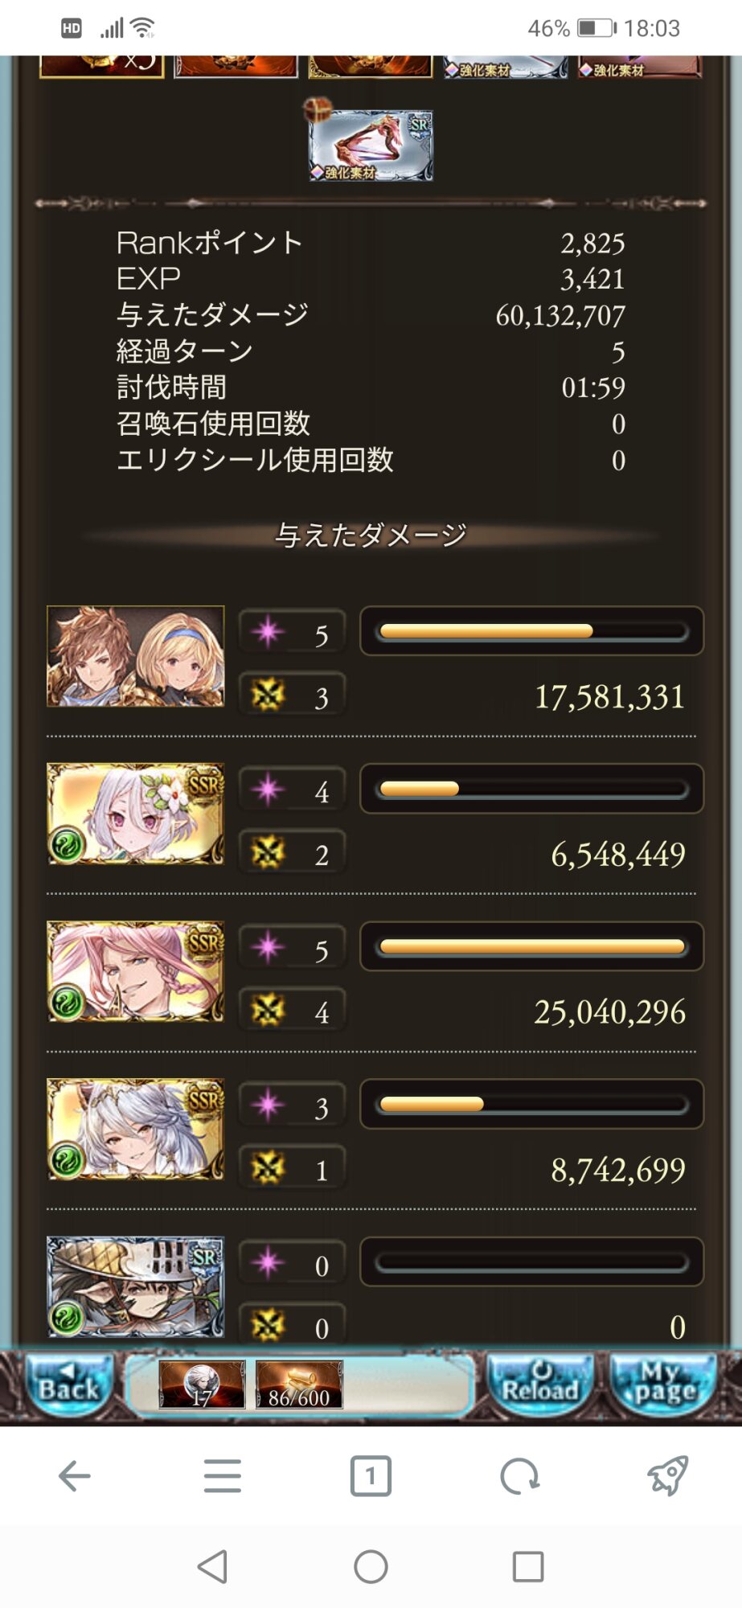The height and width of the screenshot is (1608, 742).
Task: Tap the 25,040,296 damage bar
Action: (531, 946)
